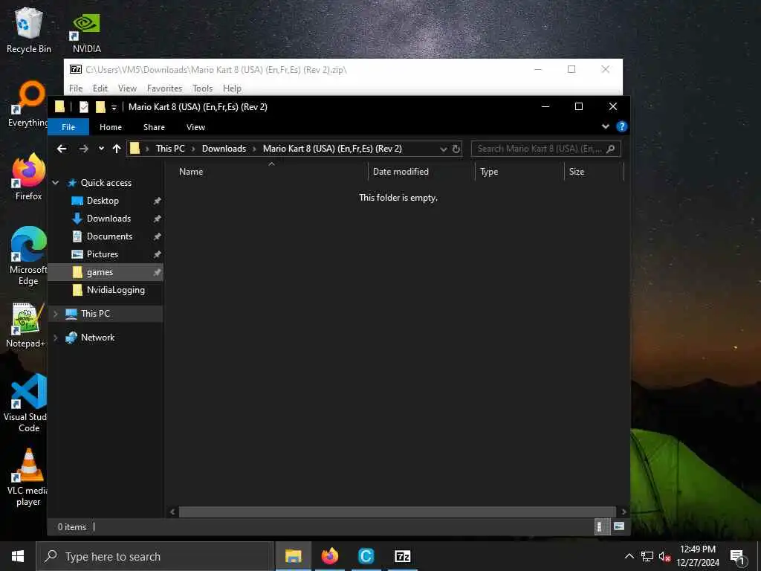
Task: Expand the This PC tree node
Action: coord(55,314)
